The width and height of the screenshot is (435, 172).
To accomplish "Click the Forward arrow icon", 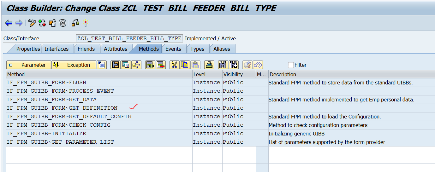I will click(19, 23).
